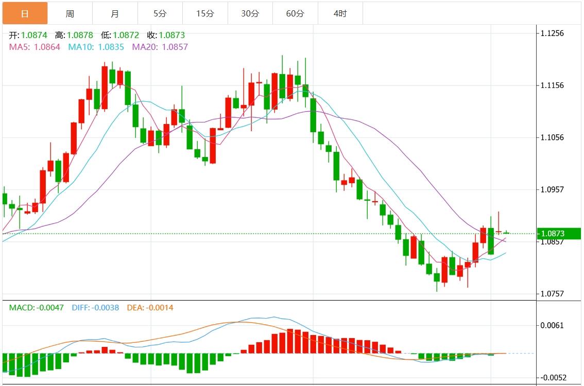Select the 15分 timeframe tab

pyautogui.click(x=205, y=13)
